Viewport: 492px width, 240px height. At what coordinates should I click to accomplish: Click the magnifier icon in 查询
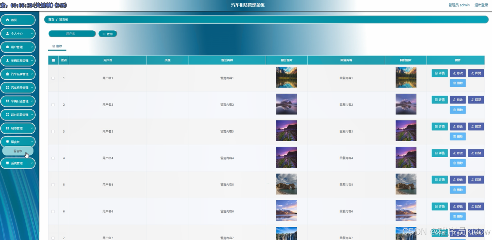pyautogui.click(x=104, y=34)
